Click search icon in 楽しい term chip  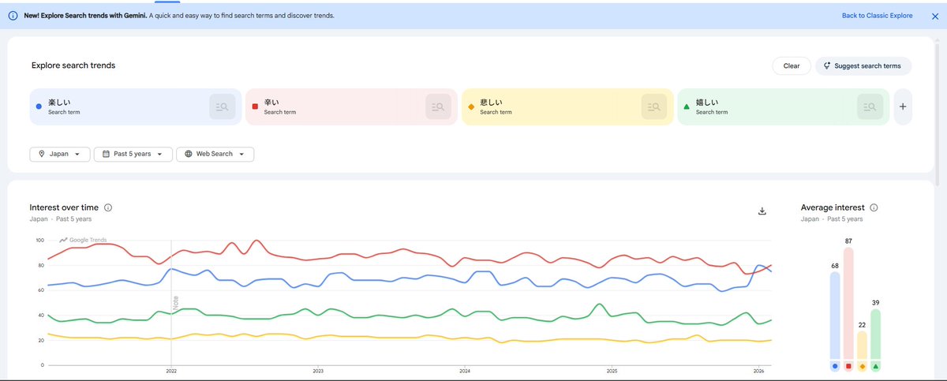tap(223, 106)
